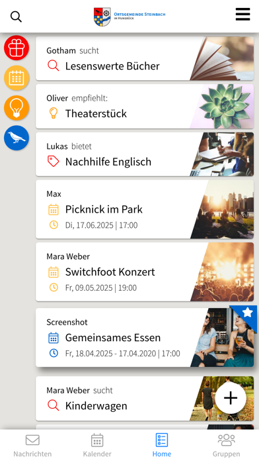Viewport: 259px width, 461px height.
Task: Tap the two laughing women thumbnail
Action: point(222,337)
